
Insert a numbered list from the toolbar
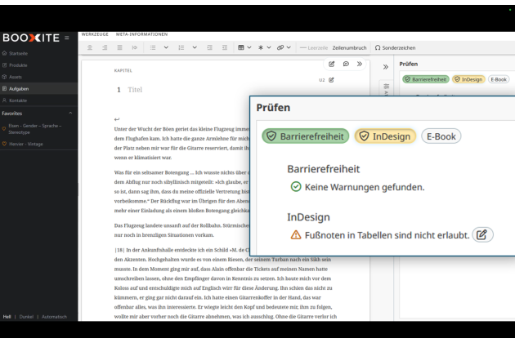pyautogui.click(x=181, y=47)
